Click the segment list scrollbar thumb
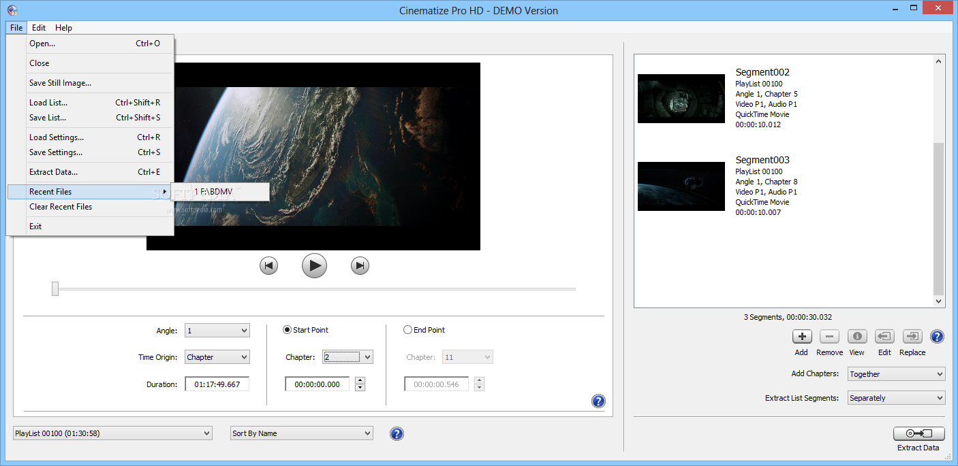The width and height of the screenshot is (958, 466). pos(939,219)
